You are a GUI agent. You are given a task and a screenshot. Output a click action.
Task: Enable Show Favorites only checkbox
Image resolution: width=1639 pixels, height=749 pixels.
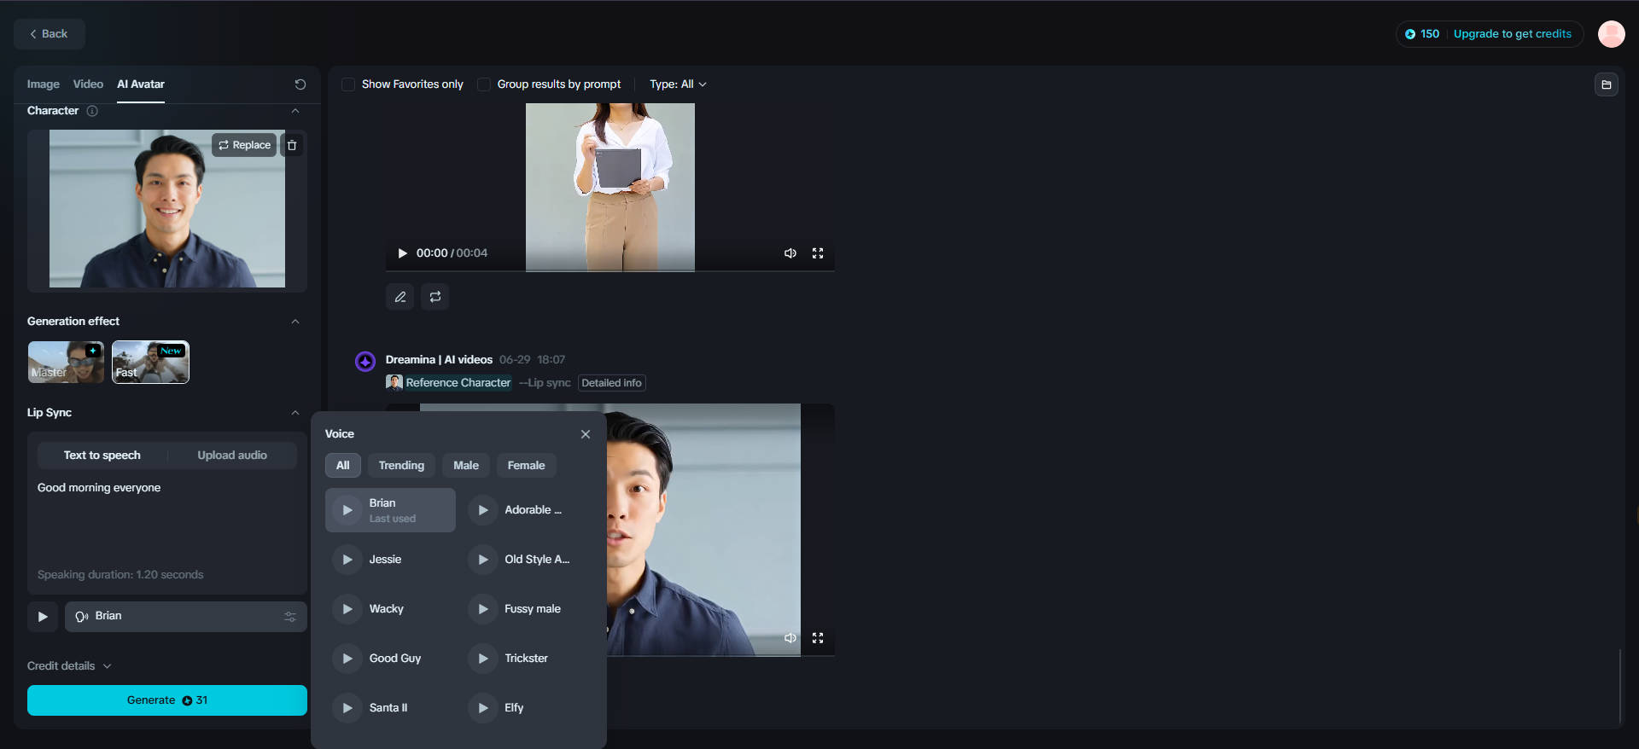348,84
